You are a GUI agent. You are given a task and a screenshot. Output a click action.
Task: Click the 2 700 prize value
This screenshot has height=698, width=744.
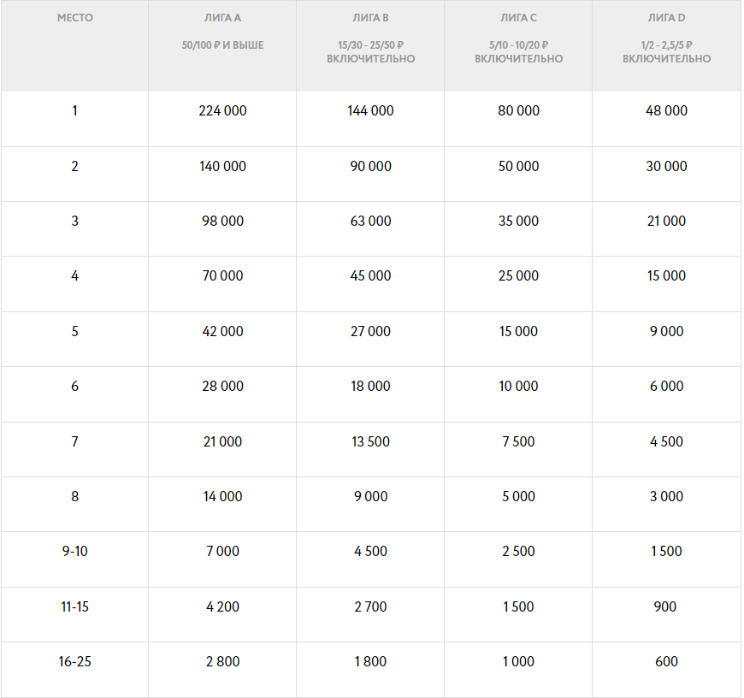tap(370, 607)
